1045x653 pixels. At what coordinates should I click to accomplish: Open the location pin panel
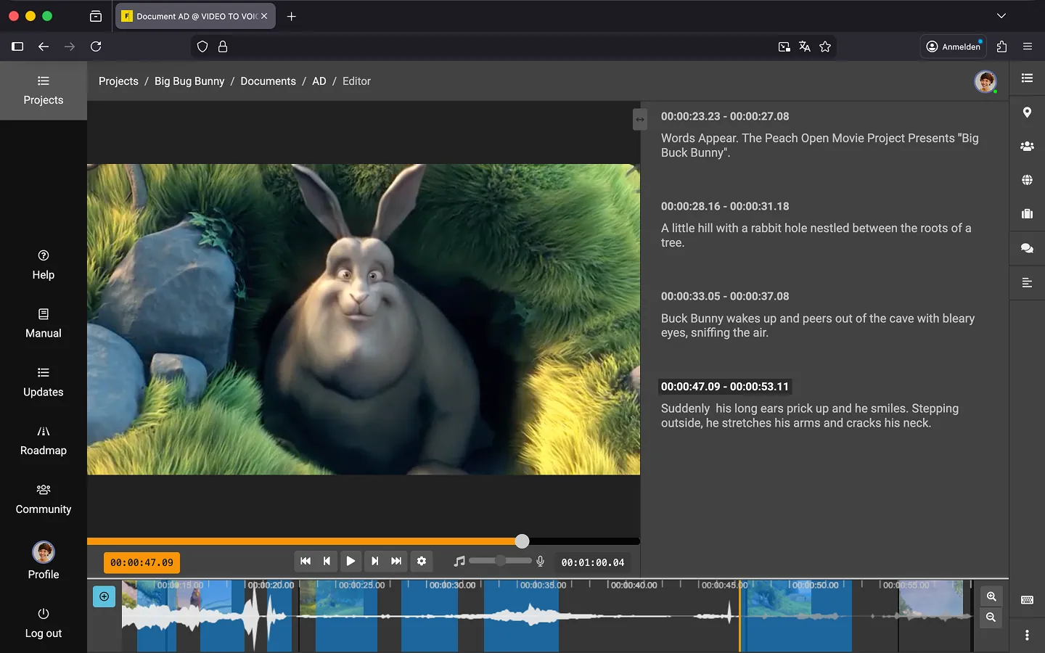pyautogui.click(x=1027, y=112)
